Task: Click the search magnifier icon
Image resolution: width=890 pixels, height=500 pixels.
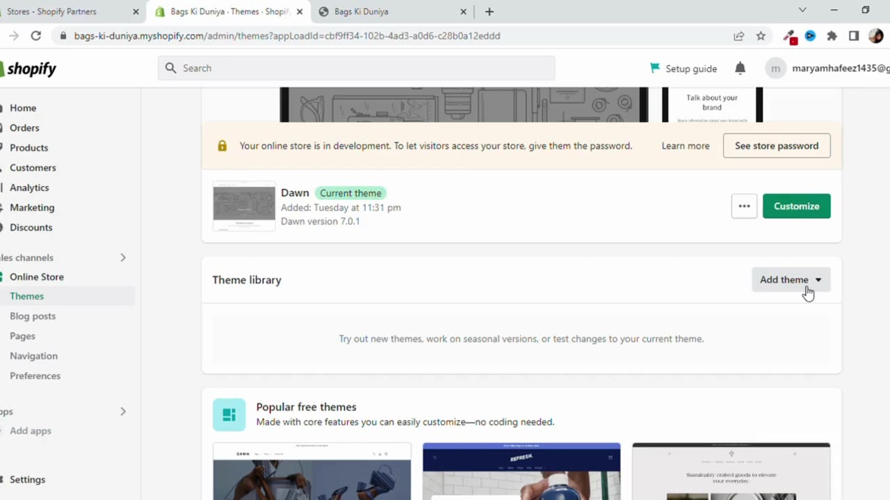Action: click(x=171, y=68)
